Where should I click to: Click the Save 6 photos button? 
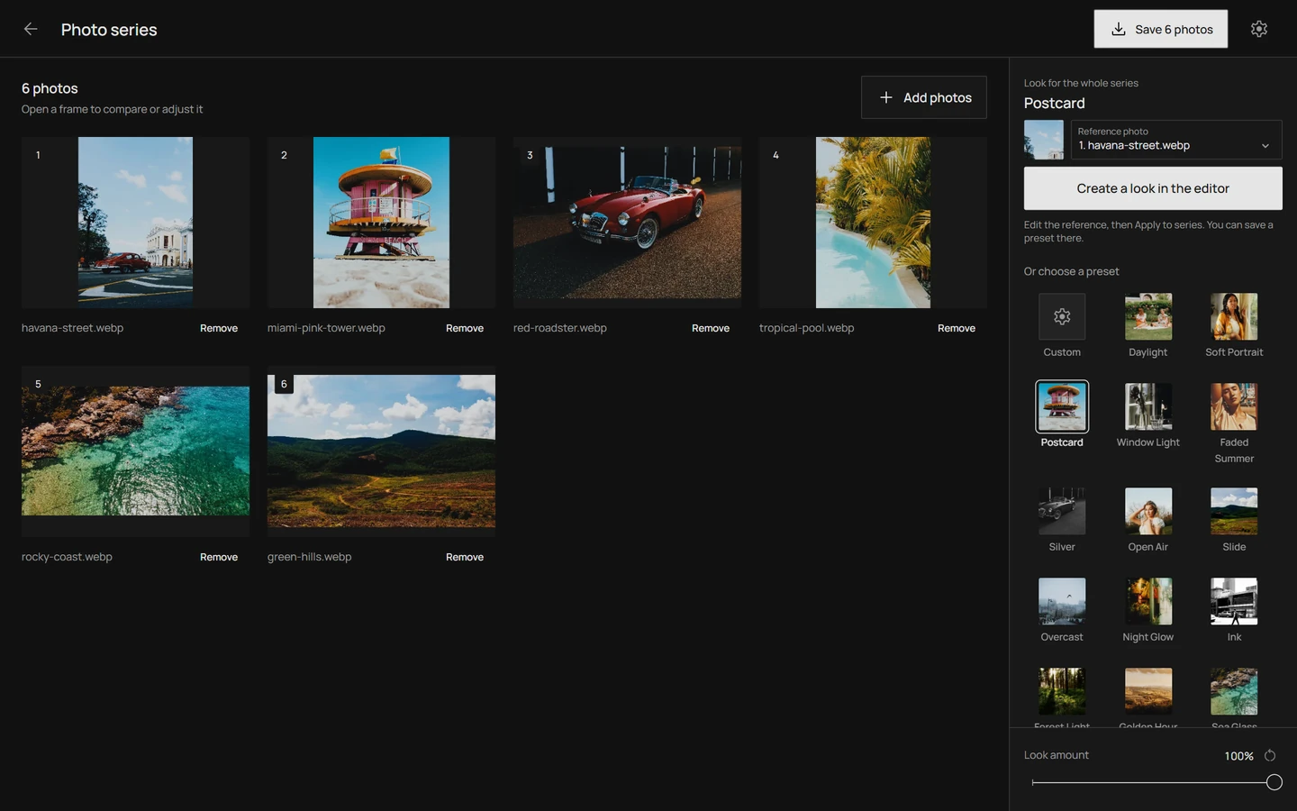point(1161,29)
